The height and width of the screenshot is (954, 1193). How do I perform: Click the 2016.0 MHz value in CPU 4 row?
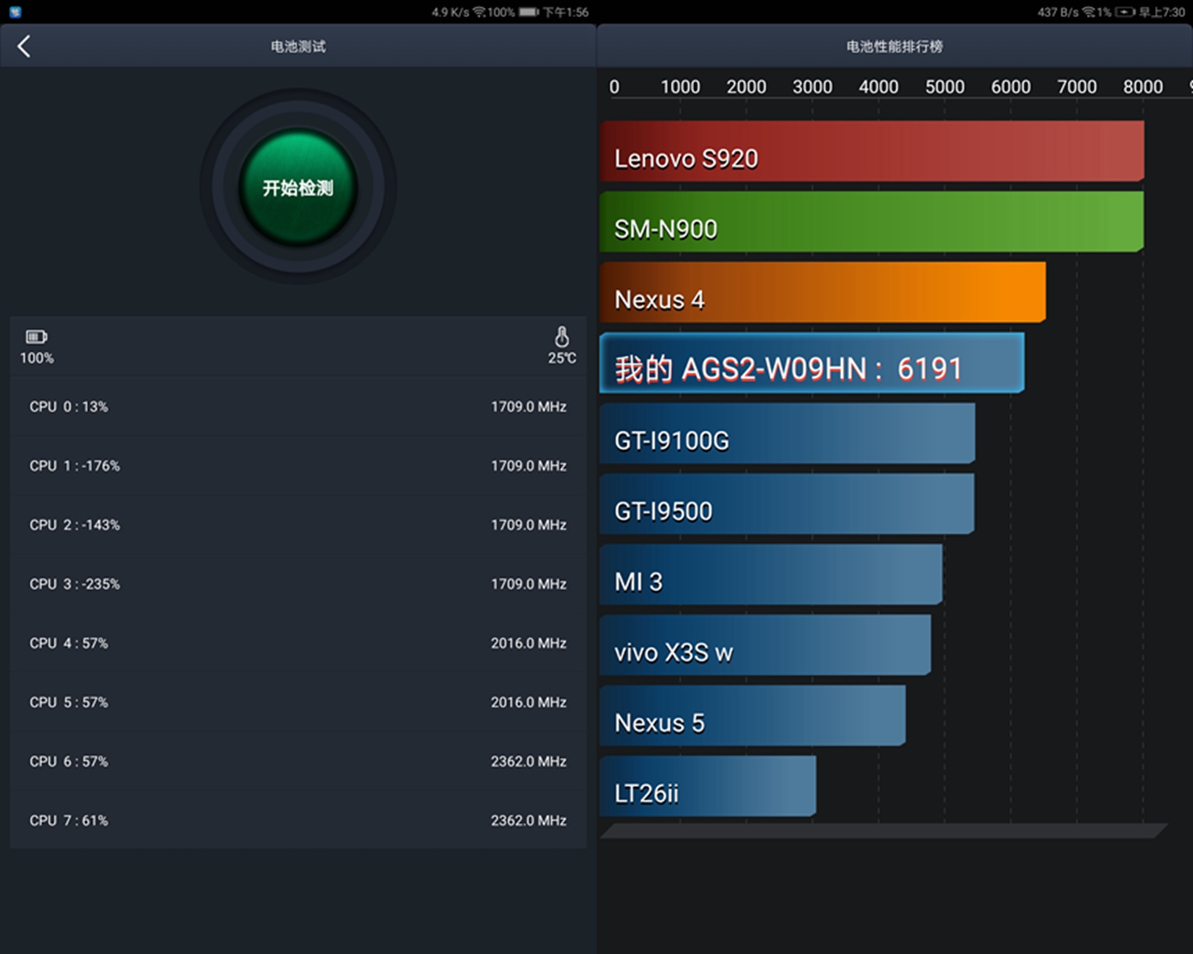(529, 643)
